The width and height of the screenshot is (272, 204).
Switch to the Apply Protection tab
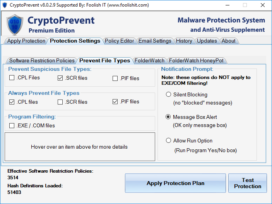26,41
